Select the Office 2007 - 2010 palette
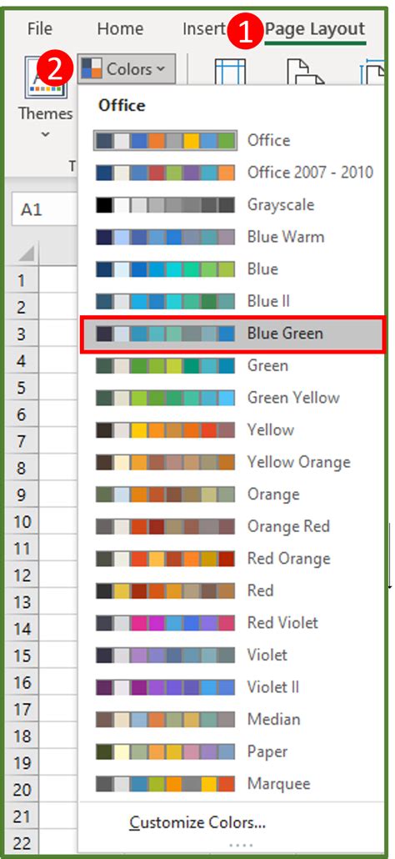This screenshot has height=859, width=395. [x=232, y=173]
